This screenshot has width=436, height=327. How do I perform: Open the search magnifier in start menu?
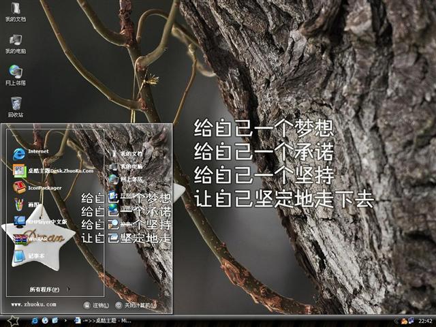pos(114,224)
